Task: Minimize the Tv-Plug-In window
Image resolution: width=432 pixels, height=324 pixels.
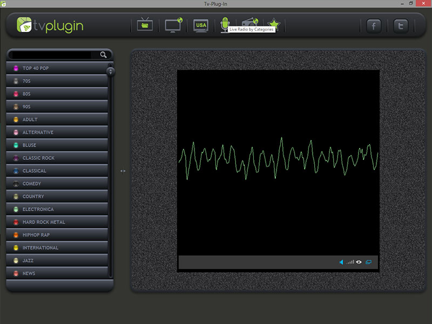Action: pyautogui.click(x=402, y=4)
